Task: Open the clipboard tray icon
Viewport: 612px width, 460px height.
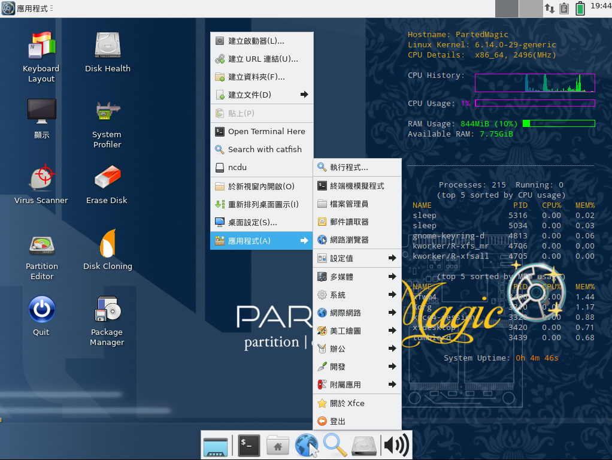Action: click(x=564, y=8)
